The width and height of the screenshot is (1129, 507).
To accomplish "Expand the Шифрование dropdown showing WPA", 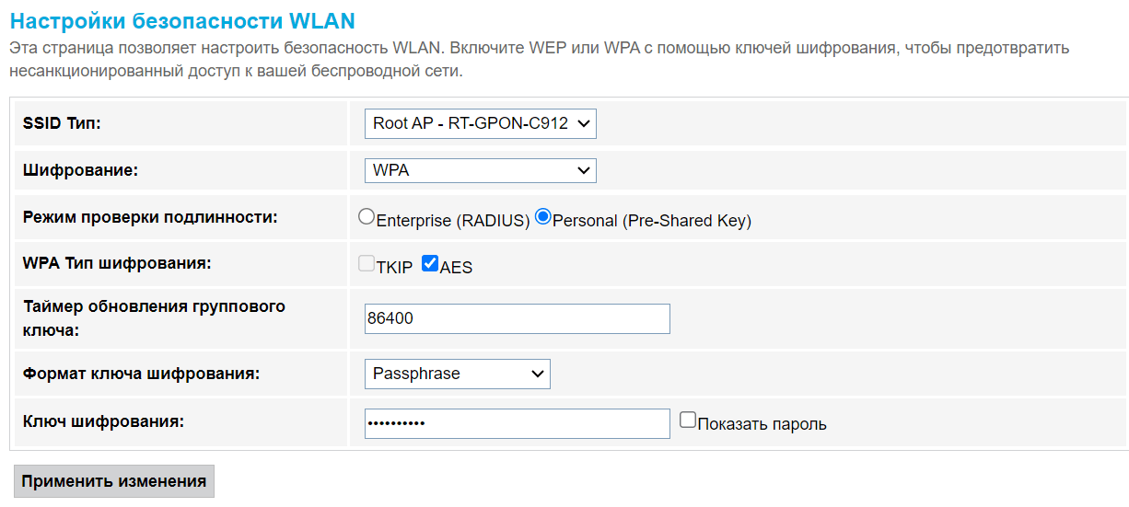I will click(480, 171).
